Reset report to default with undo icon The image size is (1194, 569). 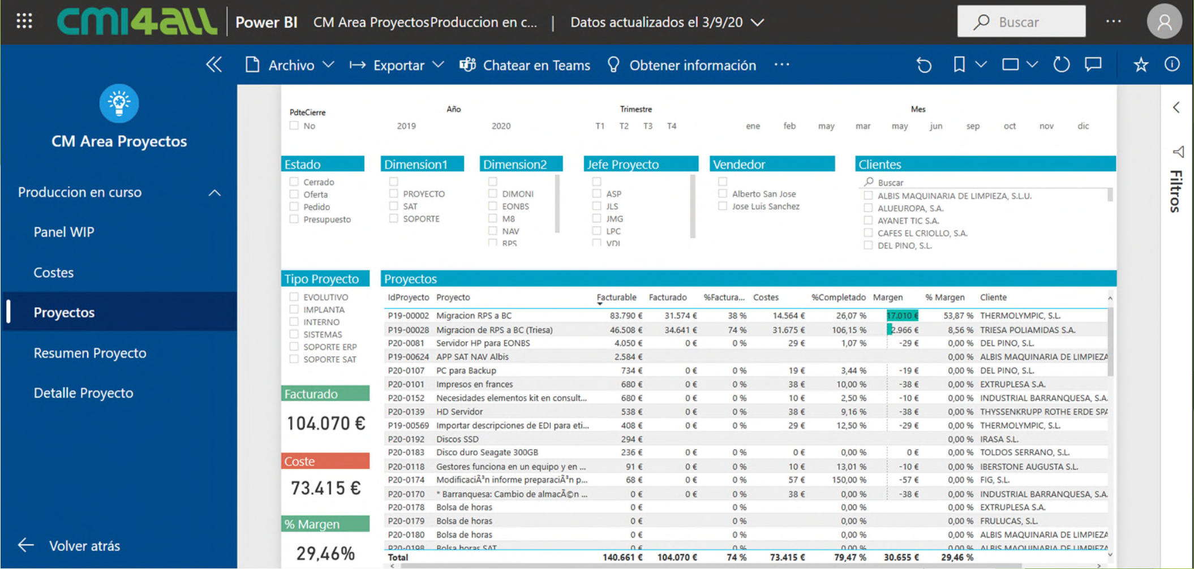point(923,64)
